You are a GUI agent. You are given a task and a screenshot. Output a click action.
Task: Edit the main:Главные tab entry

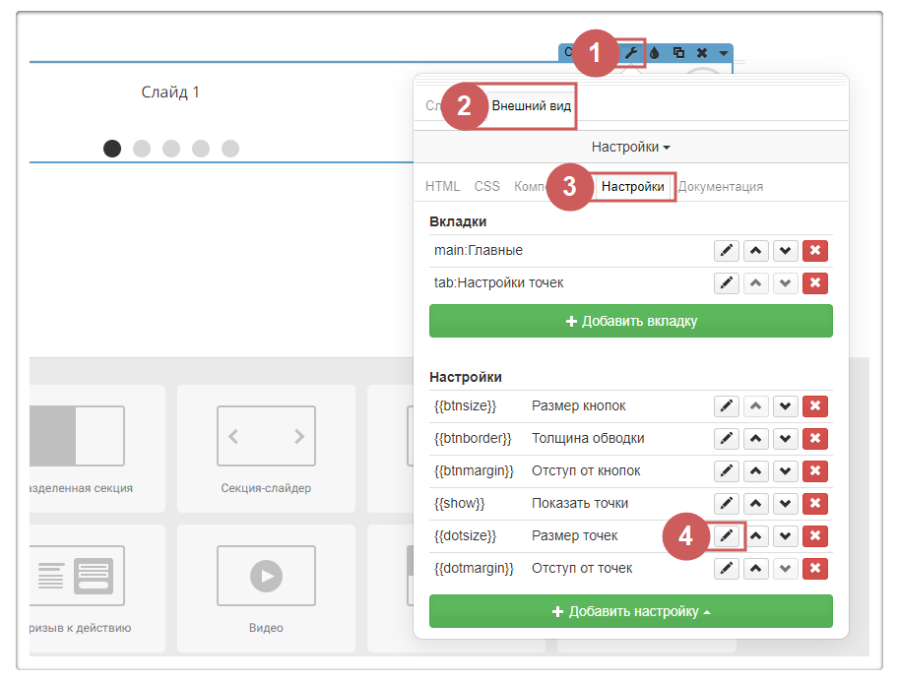(726, 251)
